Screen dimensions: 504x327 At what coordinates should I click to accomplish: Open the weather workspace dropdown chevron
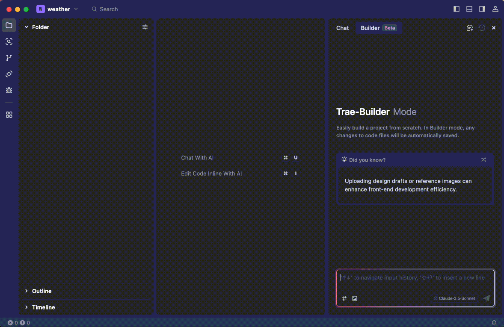[x=76, y=9]
